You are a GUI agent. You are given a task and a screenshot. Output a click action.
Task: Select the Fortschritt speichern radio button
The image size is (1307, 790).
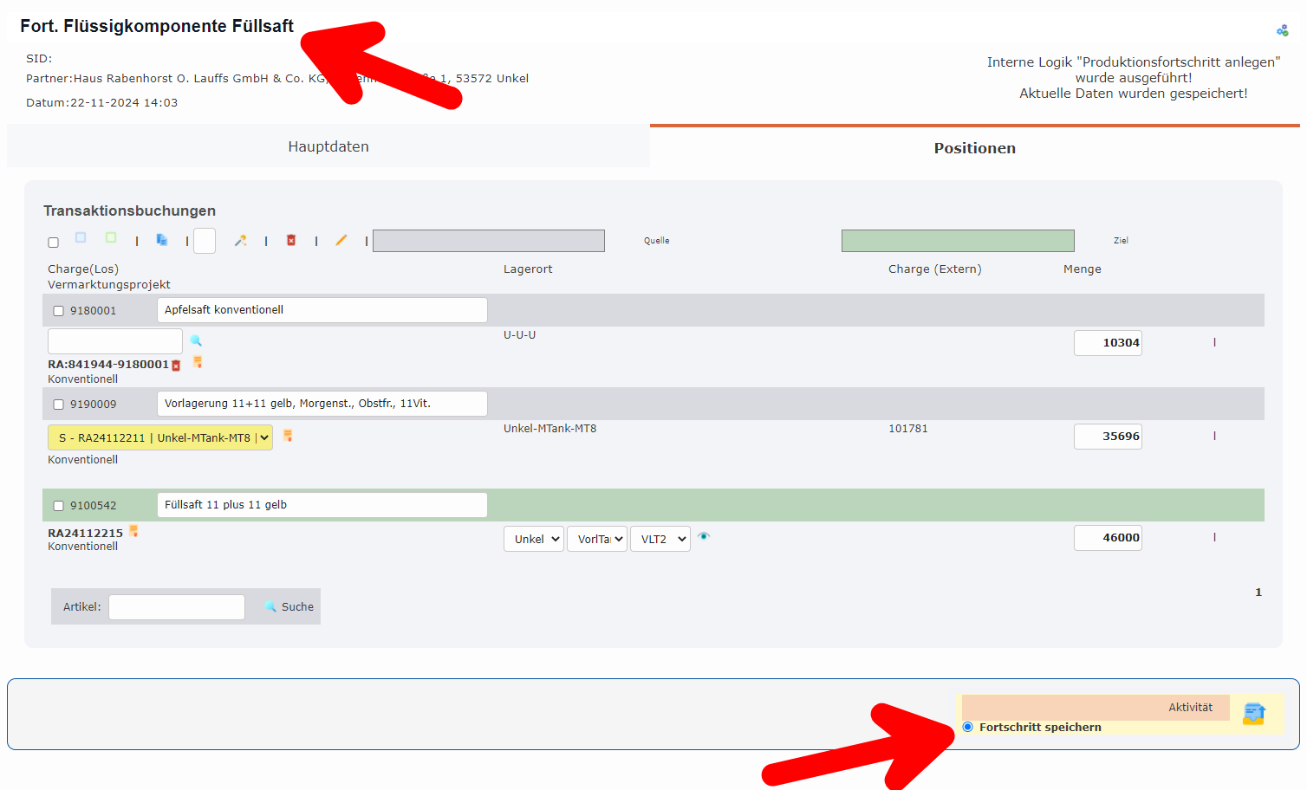967,727
